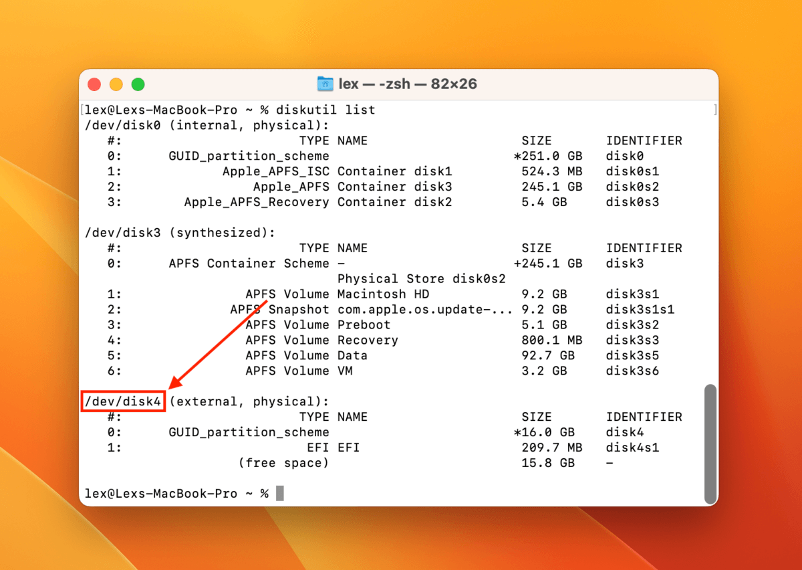Screen dimensions: 802x570
Task: Click the home folder icon in title bar
Action: (x=325, y=84)
